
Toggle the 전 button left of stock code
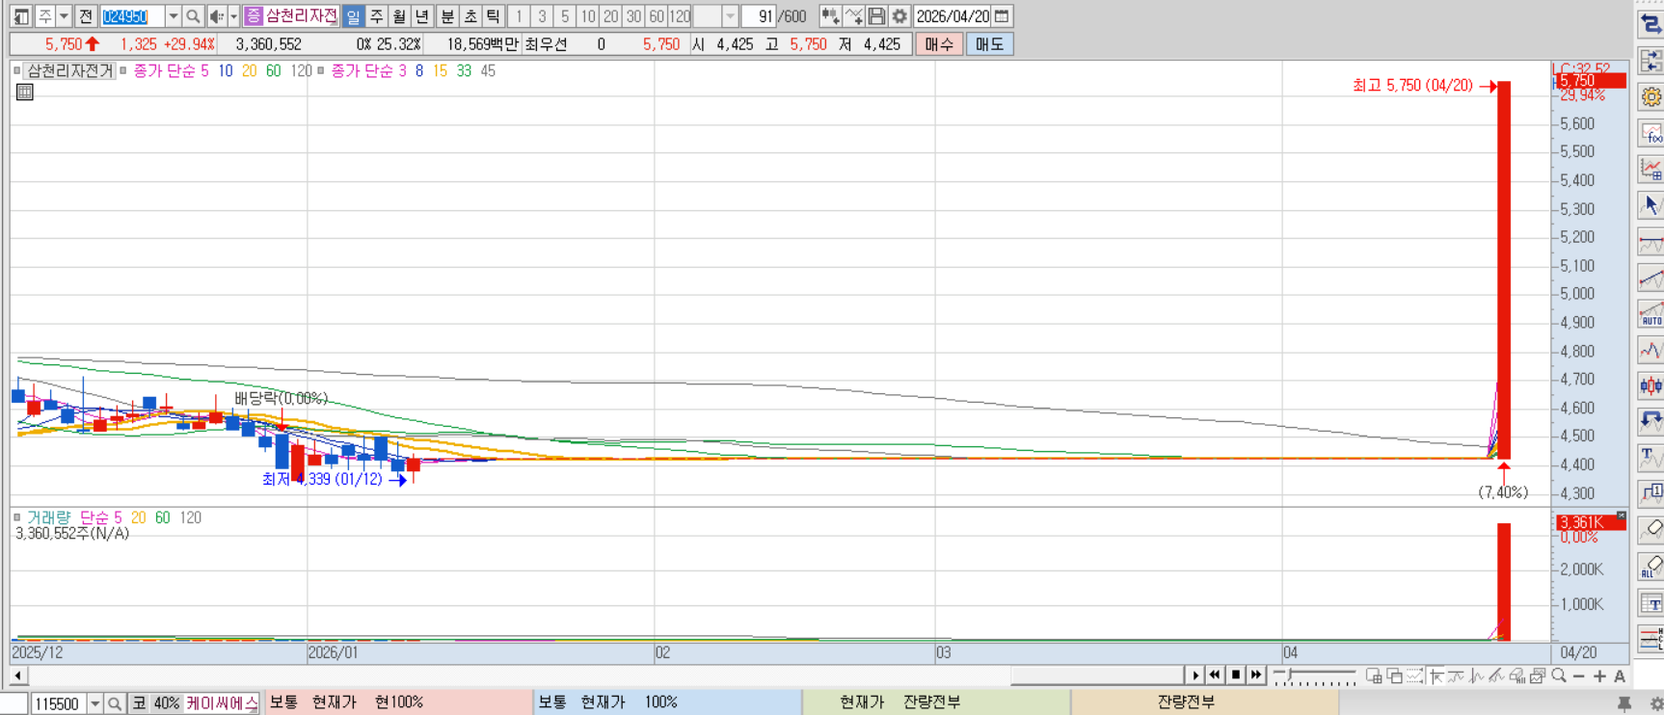(x=85, y=16)
